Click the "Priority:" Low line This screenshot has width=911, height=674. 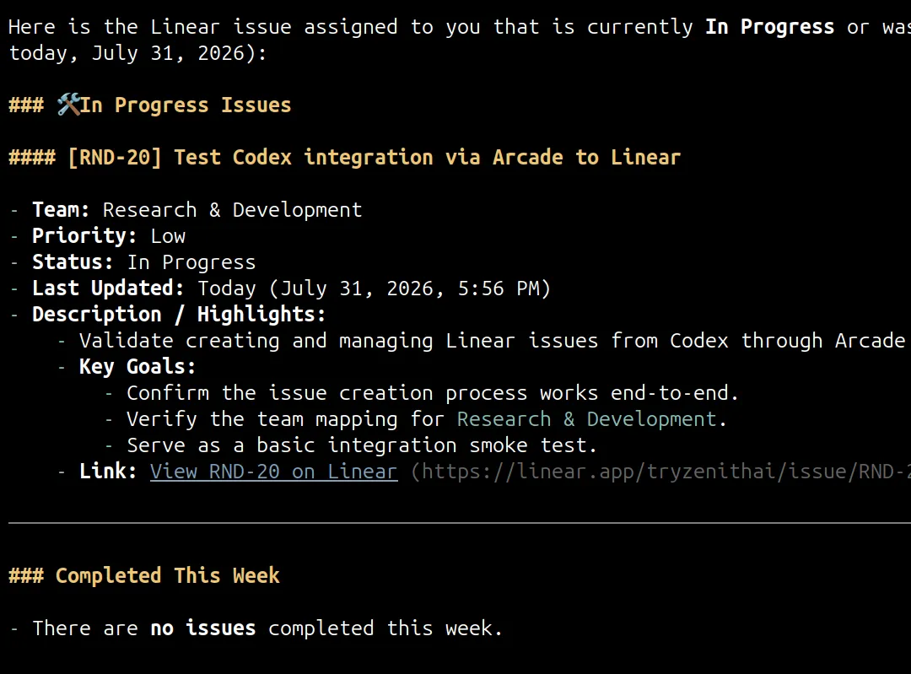(109, 236)
